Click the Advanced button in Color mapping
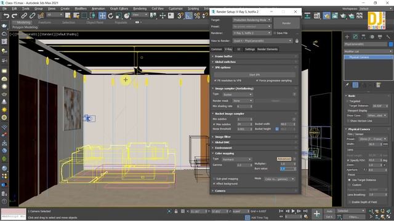This screenshot has width=394, height=221. tap(284, 159)
